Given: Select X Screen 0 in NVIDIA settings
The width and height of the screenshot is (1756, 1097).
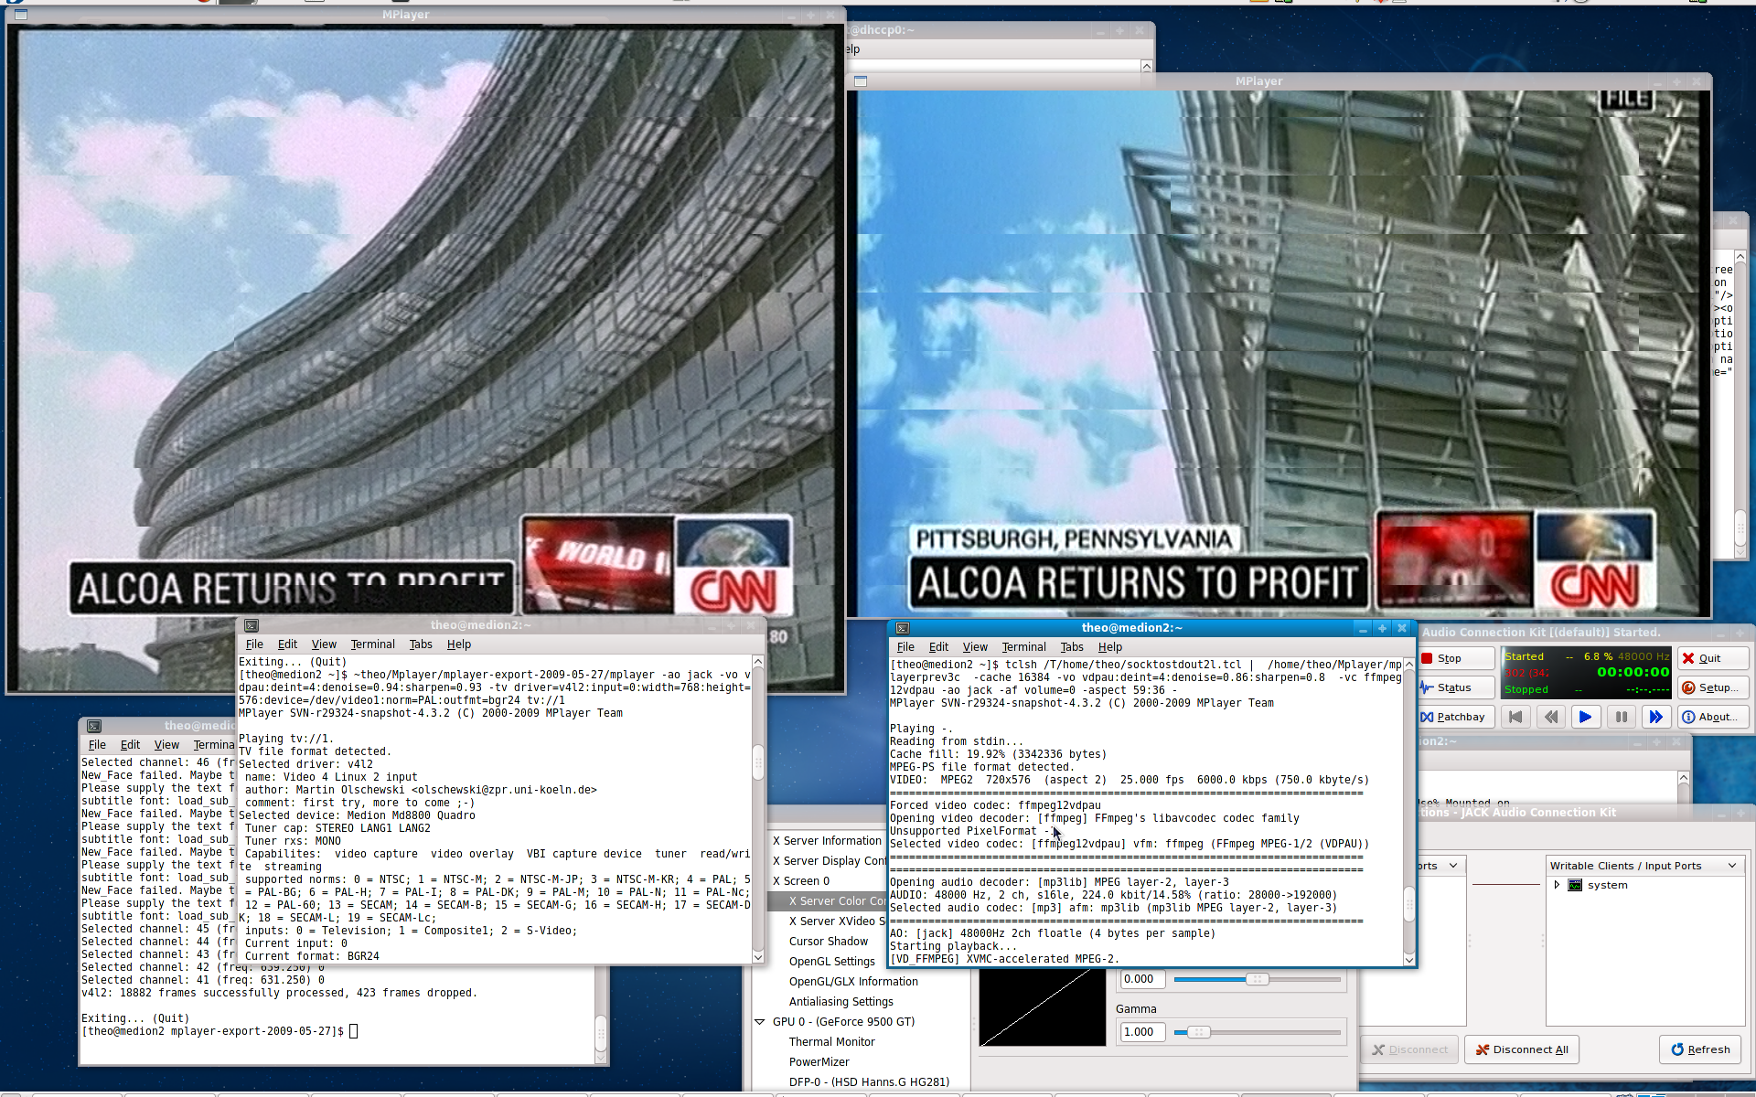Looking at the screenshot, I should (x=801, y=881).
